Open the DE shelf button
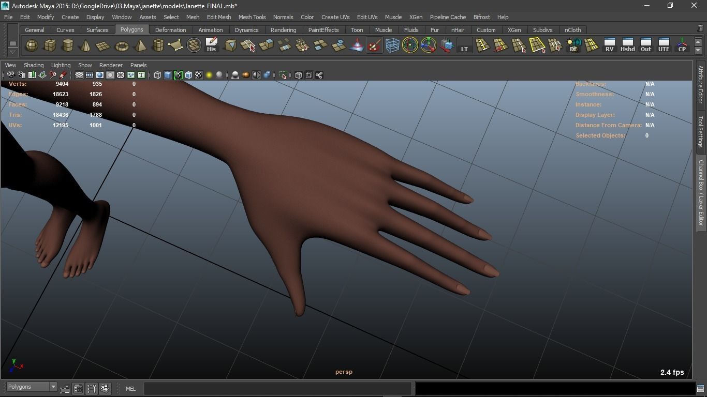This screenshot has width=707, height=397. 573,45
